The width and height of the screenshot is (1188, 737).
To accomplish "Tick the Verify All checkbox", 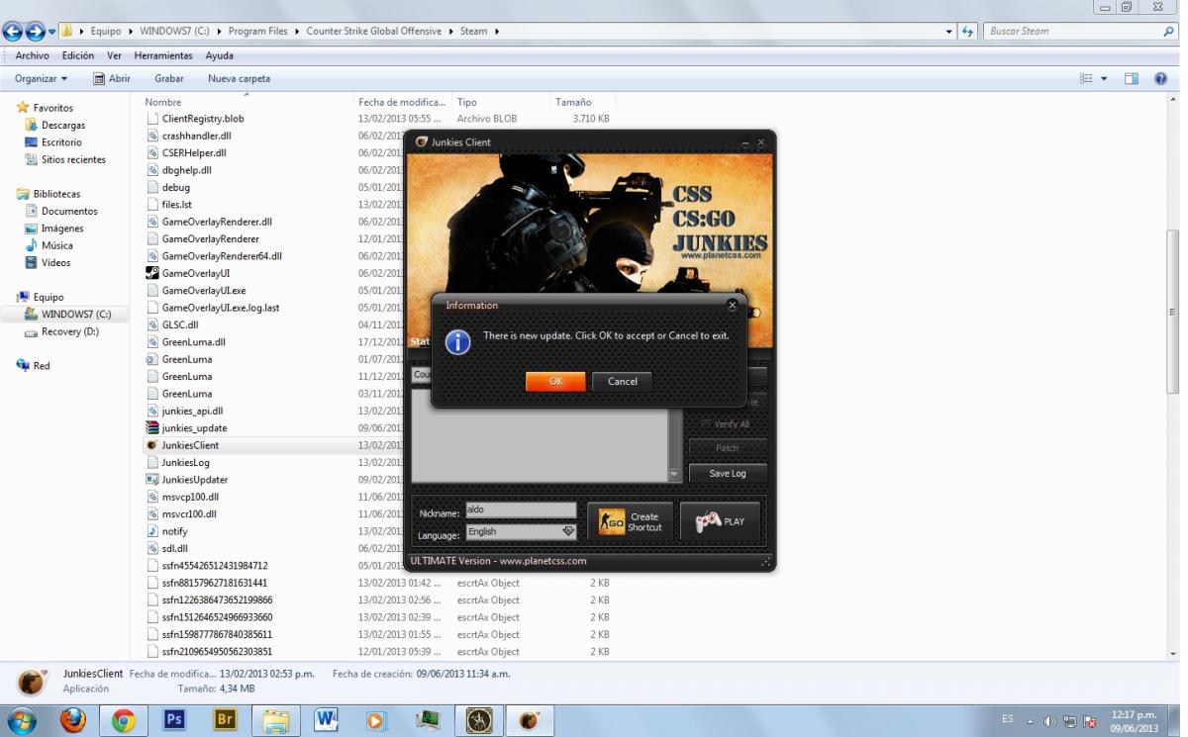I will coord(706,424).
